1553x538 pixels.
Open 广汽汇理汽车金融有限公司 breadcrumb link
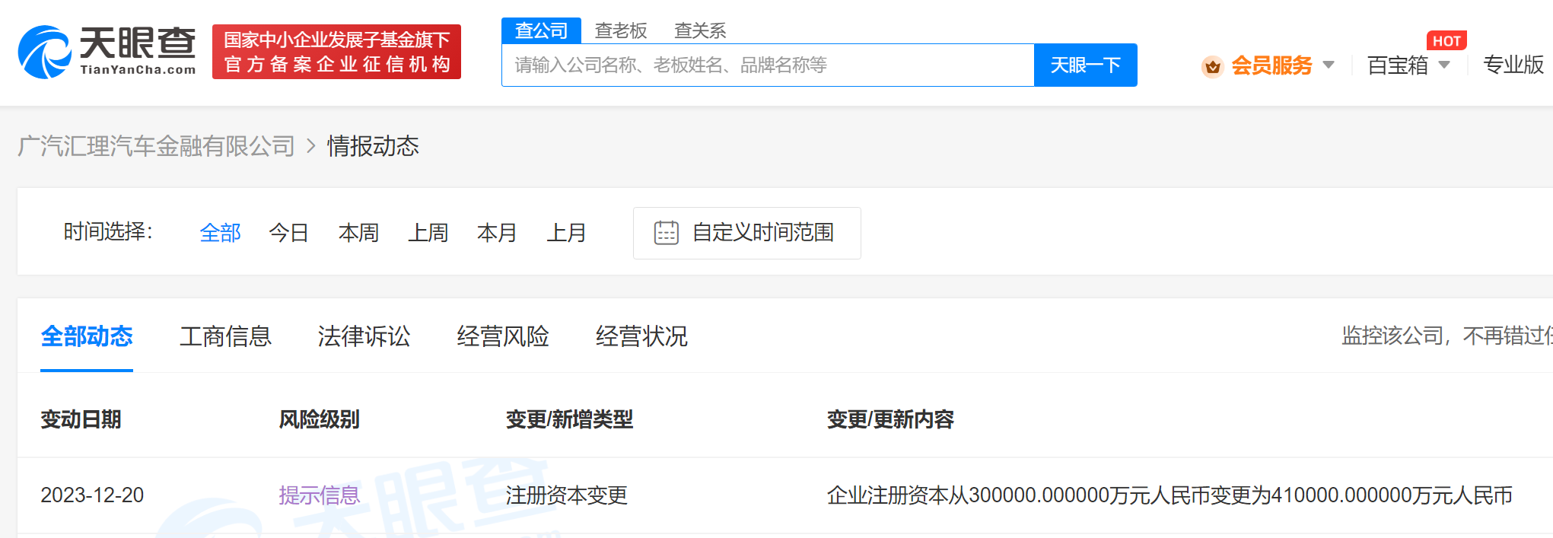point(156,146)
